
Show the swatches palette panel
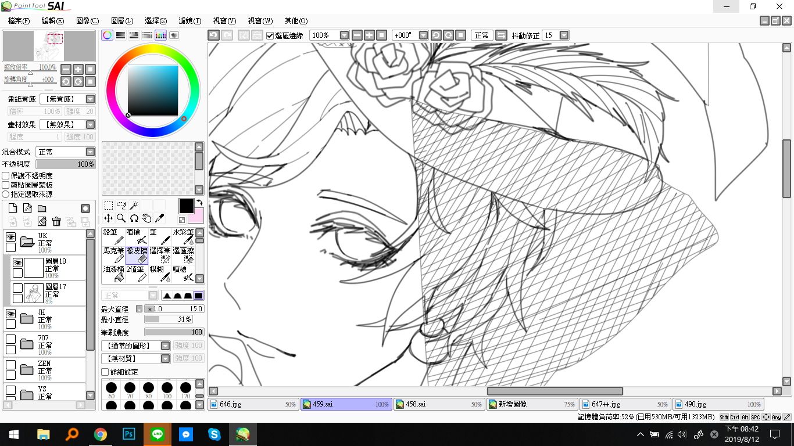[x=161, y=35]
